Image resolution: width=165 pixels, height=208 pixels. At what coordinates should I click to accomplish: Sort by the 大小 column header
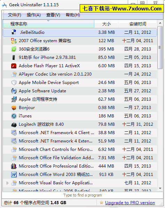coord(107,24)
